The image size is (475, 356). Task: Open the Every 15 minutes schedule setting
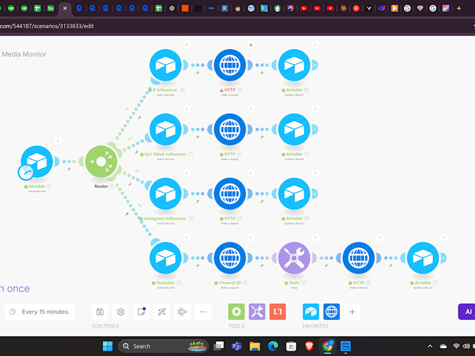(x=40, y=312)
